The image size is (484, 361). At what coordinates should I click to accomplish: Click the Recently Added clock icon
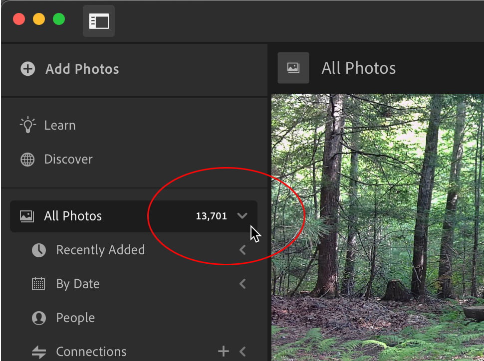coord(39,250)
